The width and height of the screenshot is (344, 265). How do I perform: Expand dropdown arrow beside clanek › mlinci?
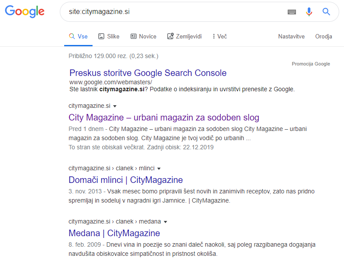tap(159, 169)
